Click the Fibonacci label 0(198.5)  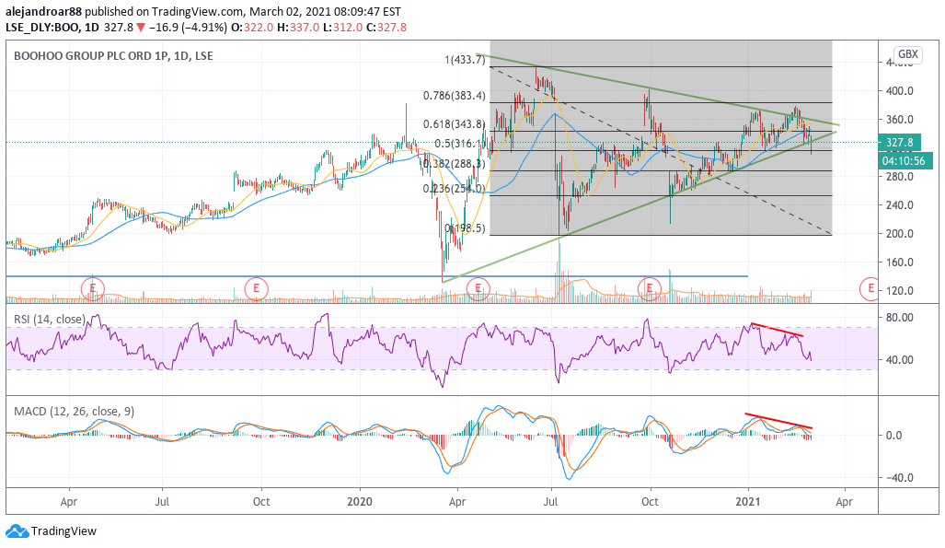[465, 228]
